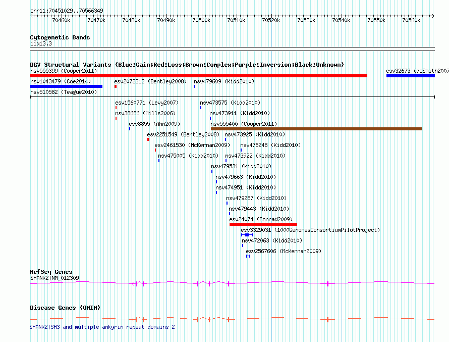Click nsv479287 (Kidd2010) variant label
The image size is (449, 342).
(x=256, y=198)
